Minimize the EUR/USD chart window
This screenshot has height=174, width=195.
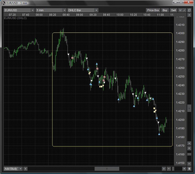pyautogui.click(x=175, y=2)
